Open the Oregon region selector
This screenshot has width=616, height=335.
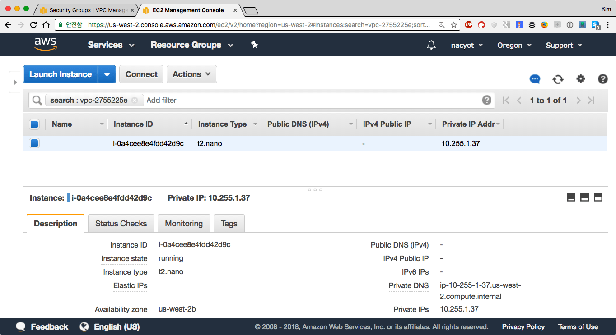(x=514, y=45)
